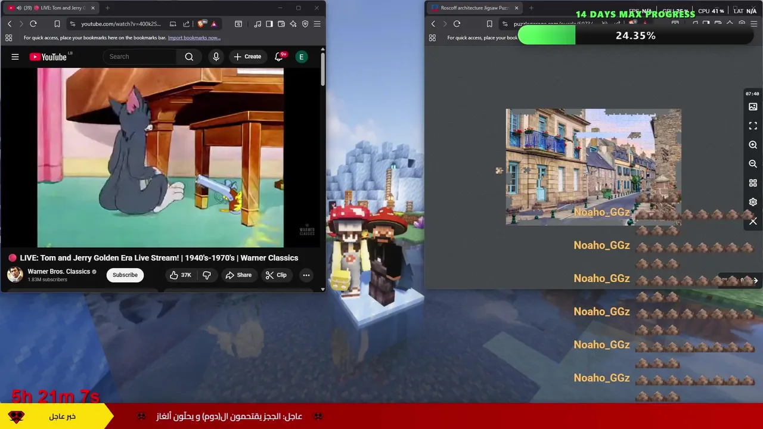Zoom out on the jigsaw puzzle
763x429 pixels.
click(x=753, y=164)
